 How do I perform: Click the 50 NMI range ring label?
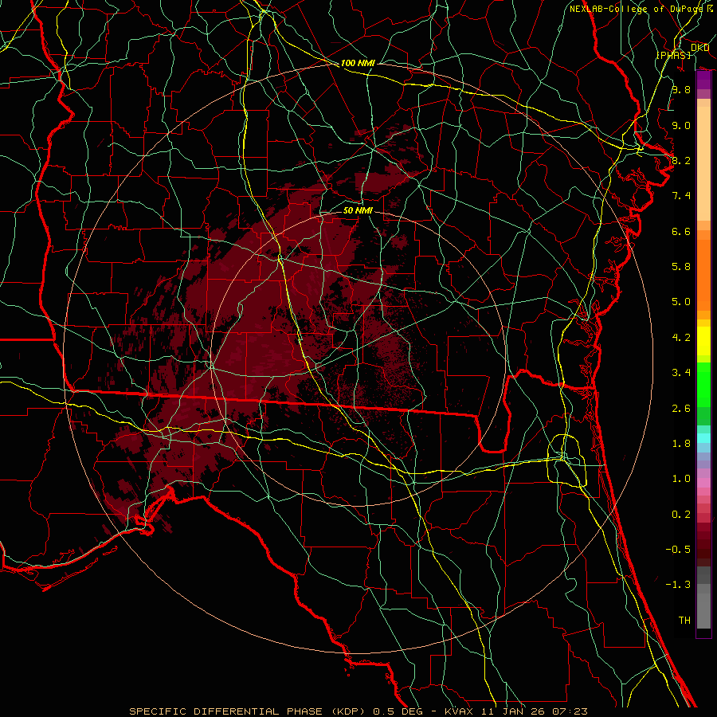coord(358,210)
